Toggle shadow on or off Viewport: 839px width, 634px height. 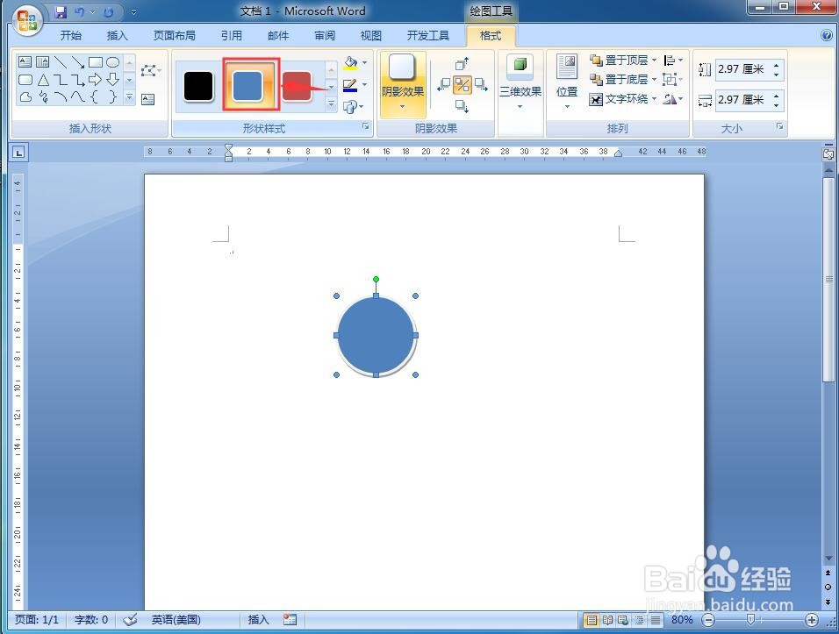tap(462, 84)
